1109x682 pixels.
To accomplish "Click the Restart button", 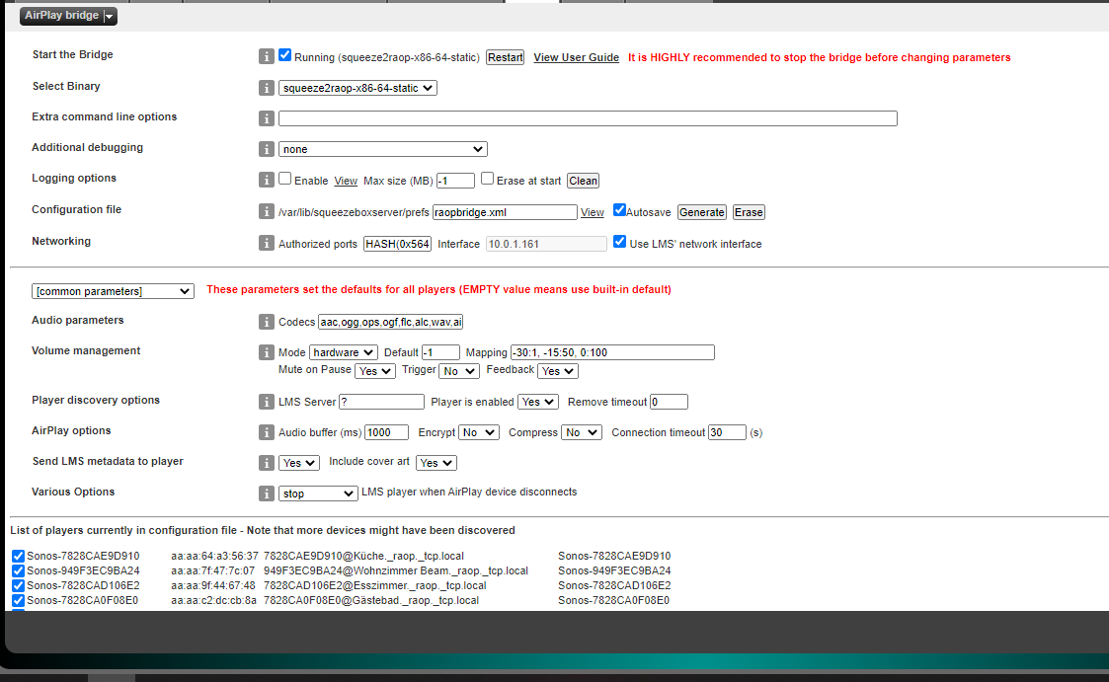I will pyautogui.click(x=505, y=57).
